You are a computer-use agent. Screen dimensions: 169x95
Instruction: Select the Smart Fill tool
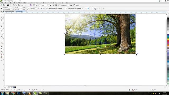[x=2, y=57]
